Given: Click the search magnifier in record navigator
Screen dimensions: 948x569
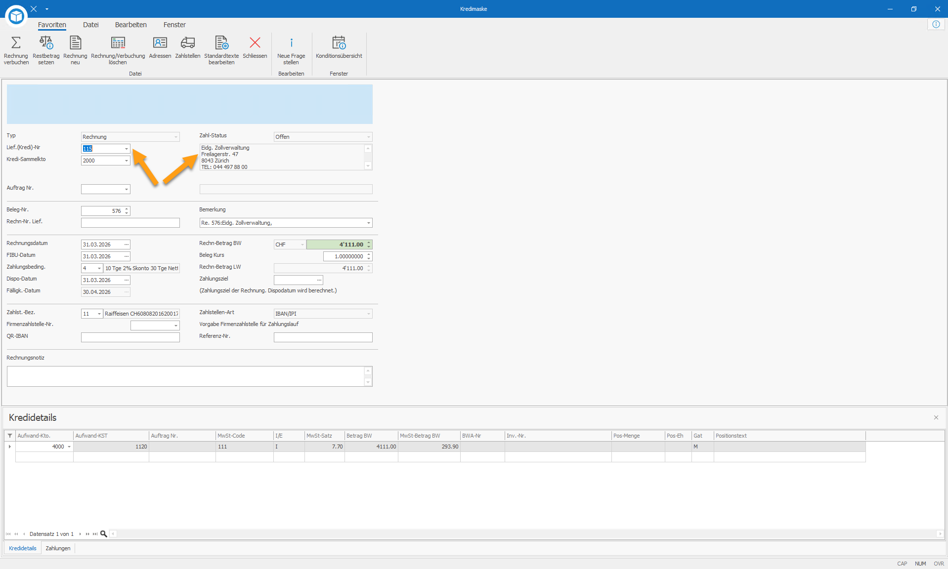Looking at the screenshot, I should click(104, 534).
